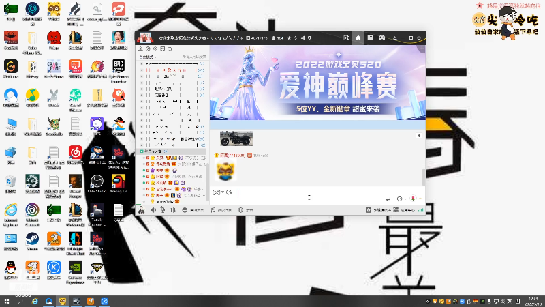The height and width of the screenshot is (307, 545).
Task: Open the 2022 游戏宝贝520 banner
Action: (317, 83)
